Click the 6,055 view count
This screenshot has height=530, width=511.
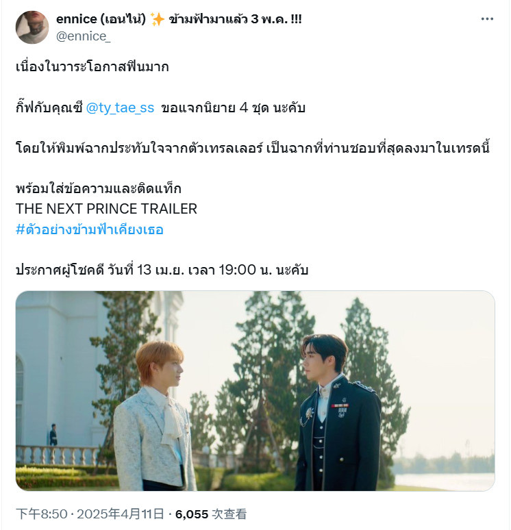click(x=192, y=514)
